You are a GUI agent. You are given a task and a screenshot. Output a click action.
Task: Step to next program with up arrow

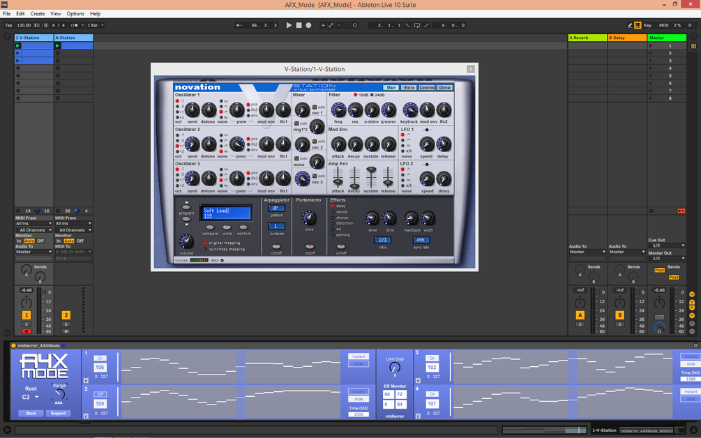(186, 207)
